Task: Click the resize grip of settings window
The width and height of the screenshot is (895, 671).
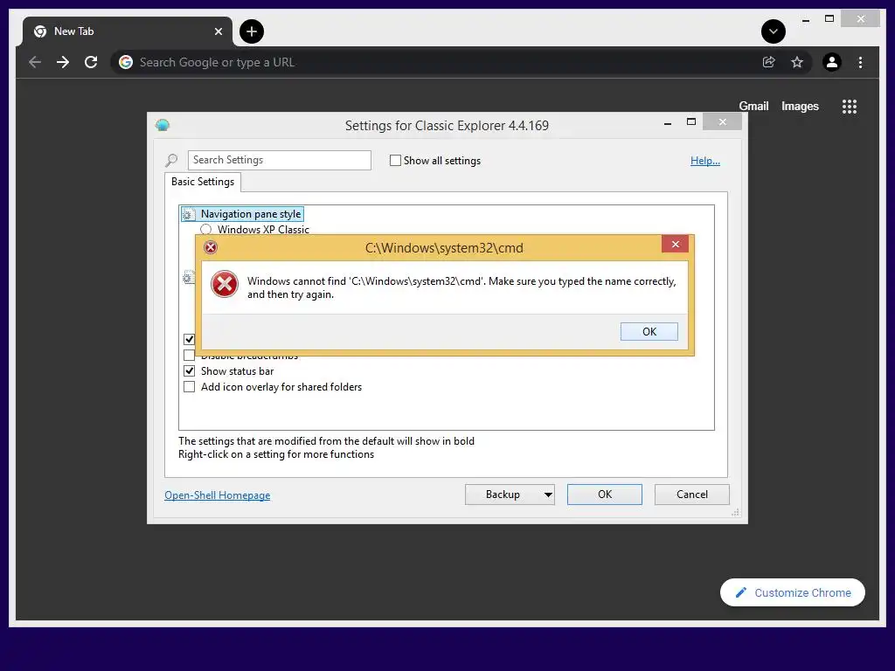Action: (736, 512)
